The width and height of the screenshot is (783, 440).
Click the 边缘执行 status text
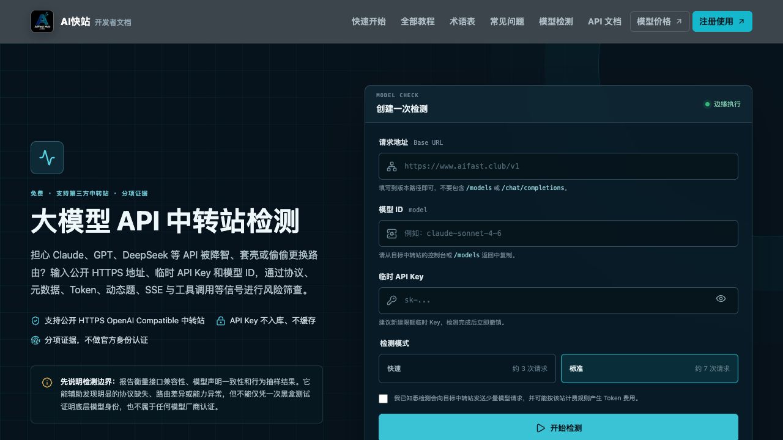[x=727, y=104]
